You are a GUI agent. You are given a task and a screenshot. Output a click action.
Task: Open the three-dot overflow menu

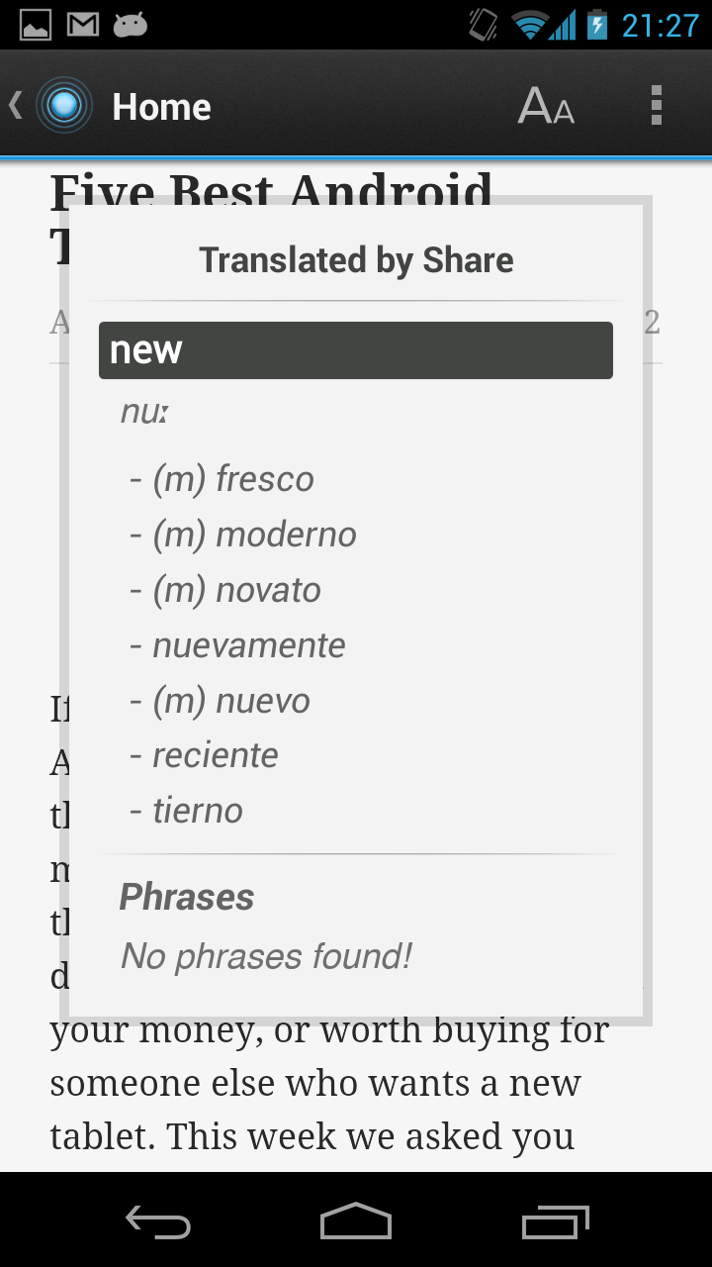tap(656, 106)
